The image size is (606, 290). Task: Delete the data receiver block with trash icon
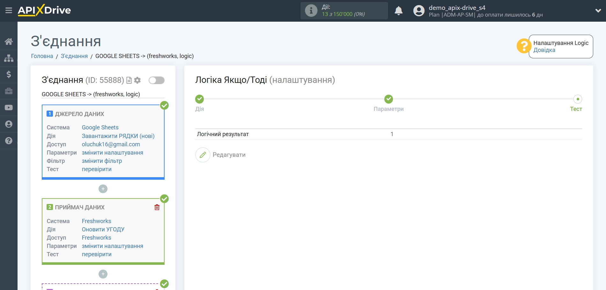point(157,207)
